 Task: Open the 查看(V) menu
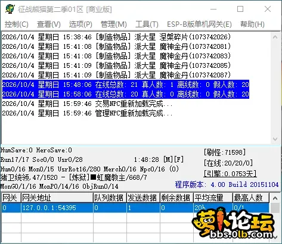pyautogui.click(x=49, y=24)
